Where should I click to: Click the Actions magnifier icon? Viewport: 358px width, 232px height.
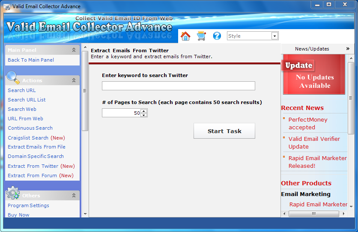click(13, 77)
